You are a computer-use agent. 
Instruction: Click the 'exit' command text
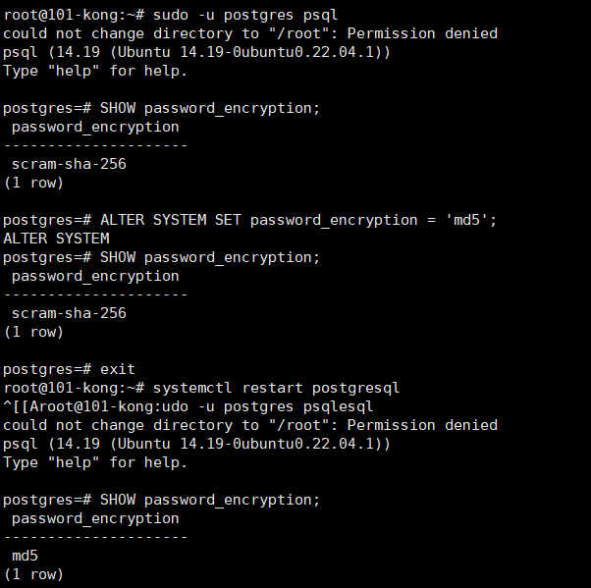(x=118, y=369)
